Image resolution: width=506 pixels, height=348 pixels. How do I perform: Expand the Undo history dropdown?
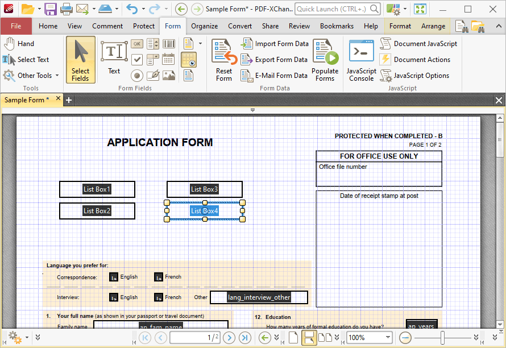(x=143, y=9)
